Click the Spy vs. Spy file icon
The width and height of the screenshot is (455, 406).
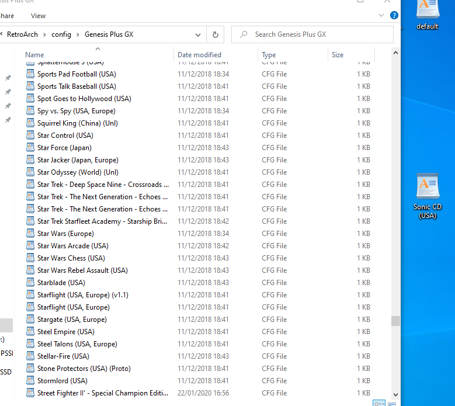[30, 110]
